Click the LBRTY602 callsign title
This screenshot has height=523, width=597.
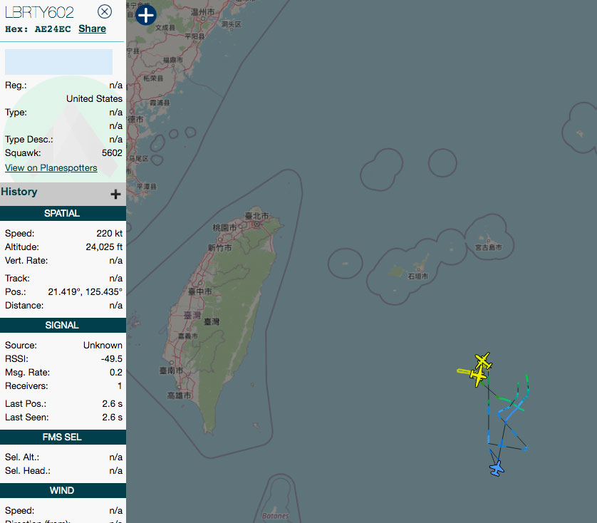(x=39, y=13)
